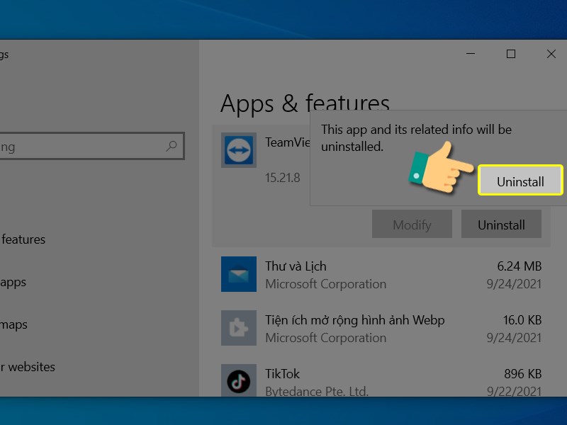
Task: Click the Modify button for TeamViewer
Action: 412,224
